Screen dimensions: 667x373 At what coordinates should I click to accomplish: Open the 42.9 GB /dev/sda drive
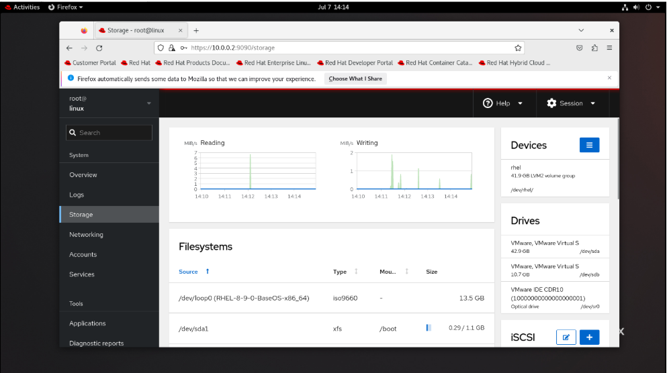(x=555, y=247)
